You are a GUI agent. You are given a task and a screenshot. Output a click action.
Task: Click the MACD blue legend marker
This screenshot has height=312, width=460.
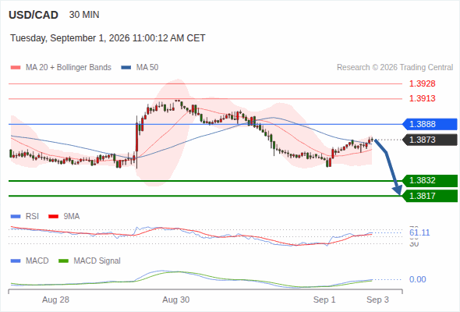[16, 261]
